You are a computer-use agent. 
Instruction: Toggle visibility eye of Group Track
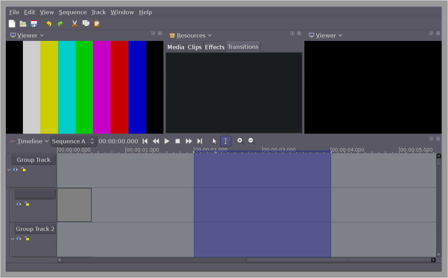click(x=15, y=169)
